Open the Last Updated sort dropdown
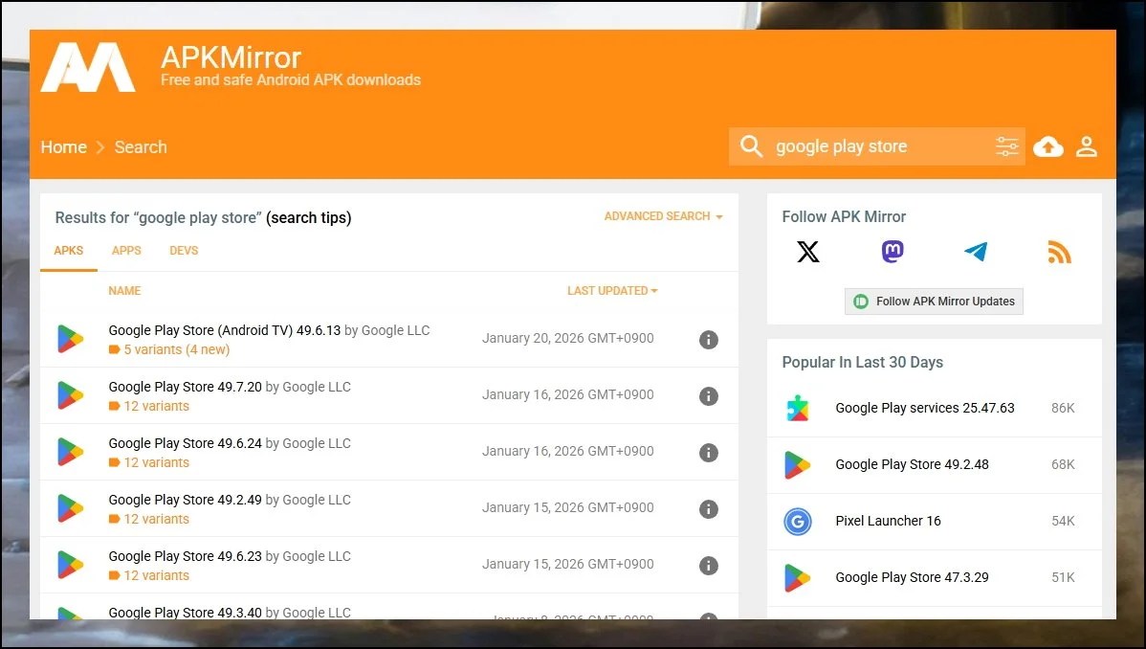Screen dimensions: 1146x649 [612, 290]
